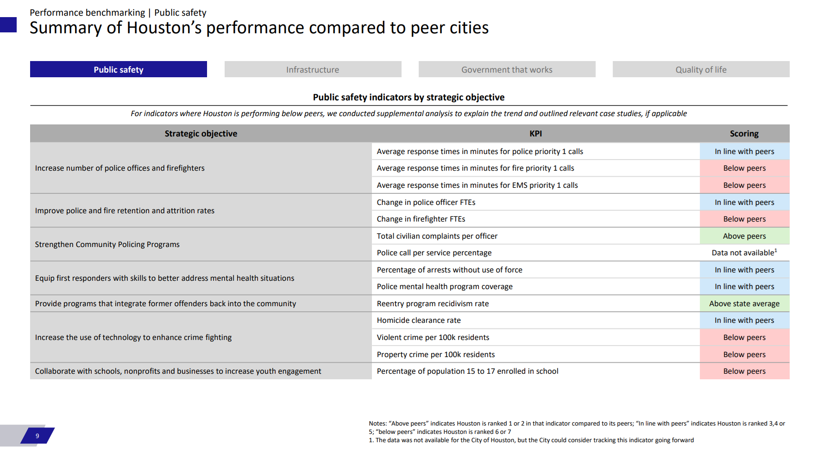
Task: Select the green 'Above peers' scoring cell
Action: 744,236
